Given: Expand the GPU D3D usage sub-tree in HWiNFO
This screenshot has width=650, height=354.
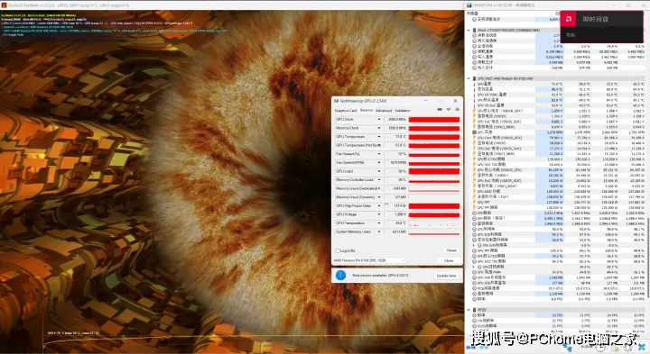Looking at the screenshot, I should (x=474, y=245).
